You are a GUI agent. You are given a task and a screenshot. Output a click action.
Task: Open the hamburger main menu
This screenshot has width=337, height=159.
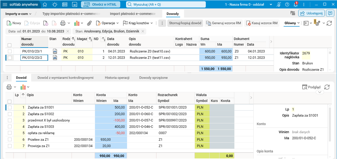pos(5,5)
